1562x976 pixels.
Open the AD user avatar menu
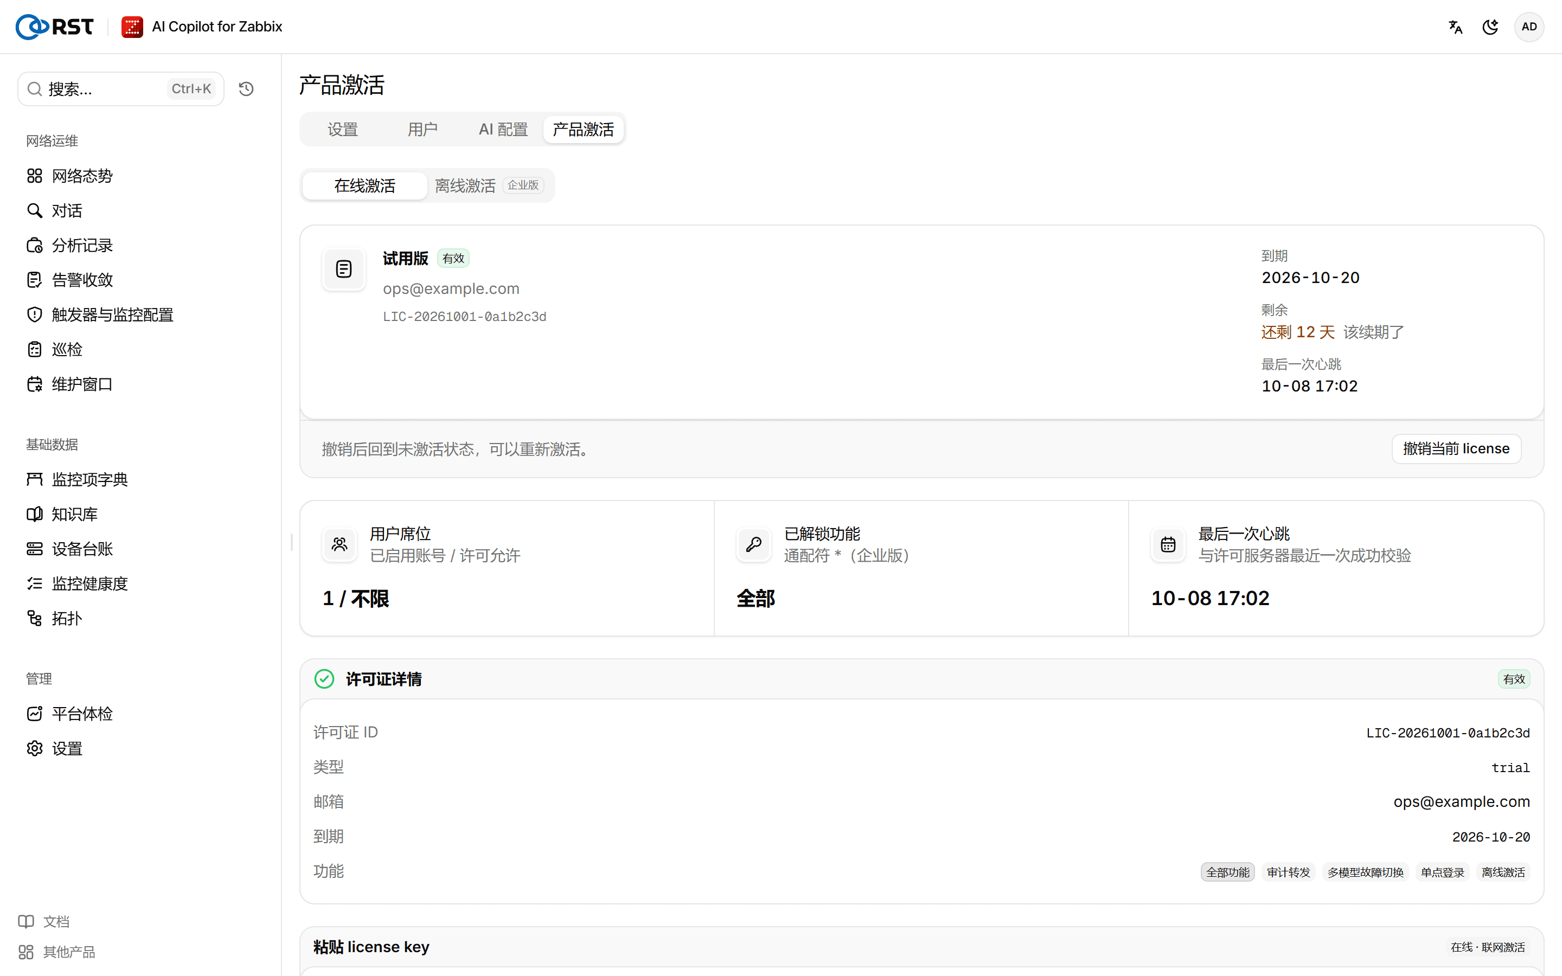(1529, 27)
